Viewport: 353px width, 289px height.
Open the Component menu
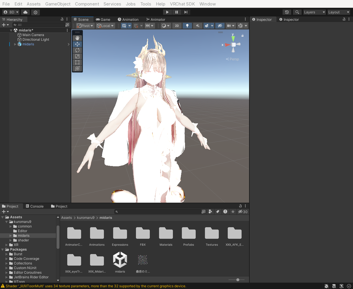click(87, 4)
